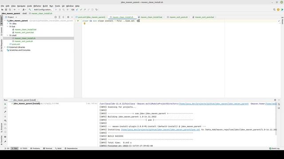Click the wrench icon in Run panel
This screenshot has width=284, height=159.
click(x=5, y=112)
